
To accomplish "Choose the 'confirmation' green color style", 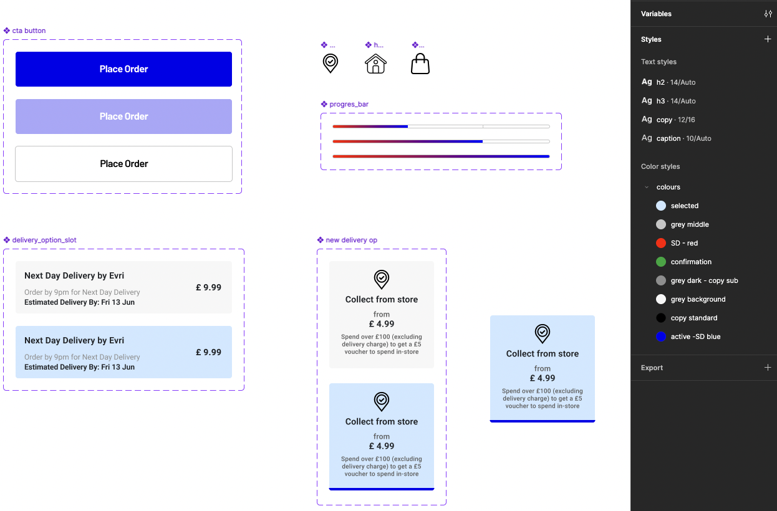I will [x=690, y=262].
